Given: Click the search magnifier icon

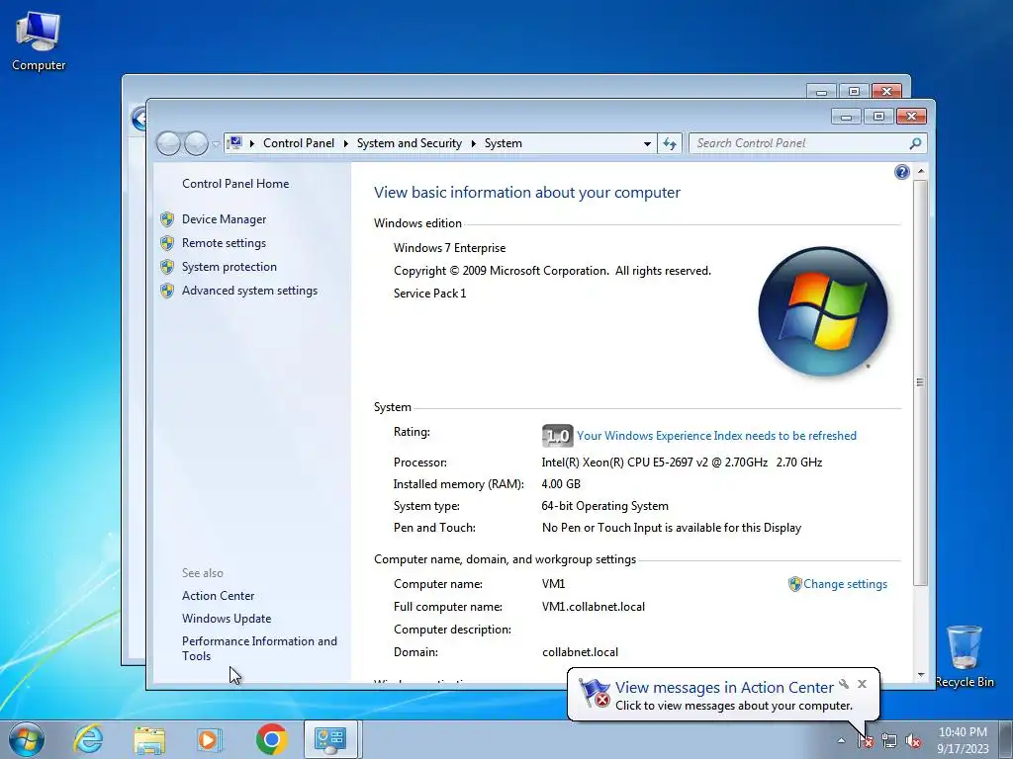Looking at the screenshot, I should pyautogui.click(x=915, y=143).
